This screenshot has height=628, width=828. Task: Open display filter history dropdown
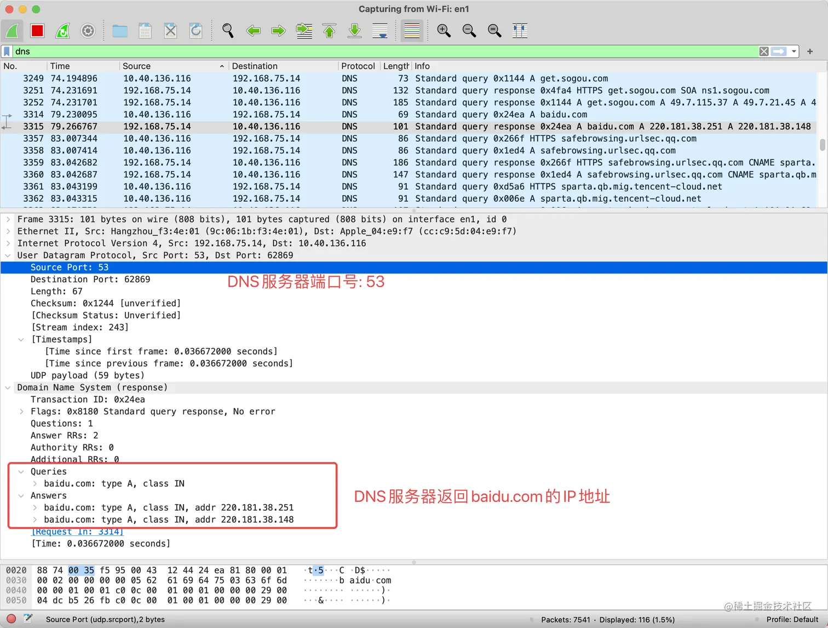(x=794, y=52)
